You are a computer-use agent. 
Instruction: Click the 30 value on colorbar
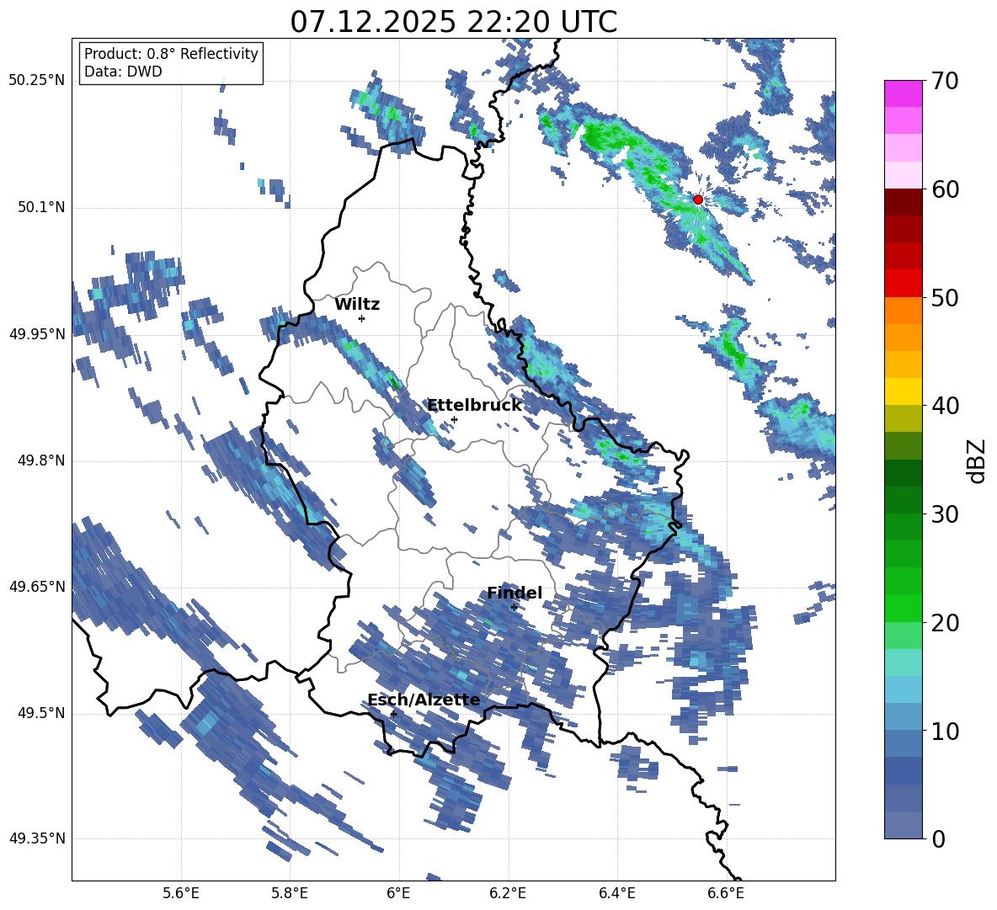(946, 514)
